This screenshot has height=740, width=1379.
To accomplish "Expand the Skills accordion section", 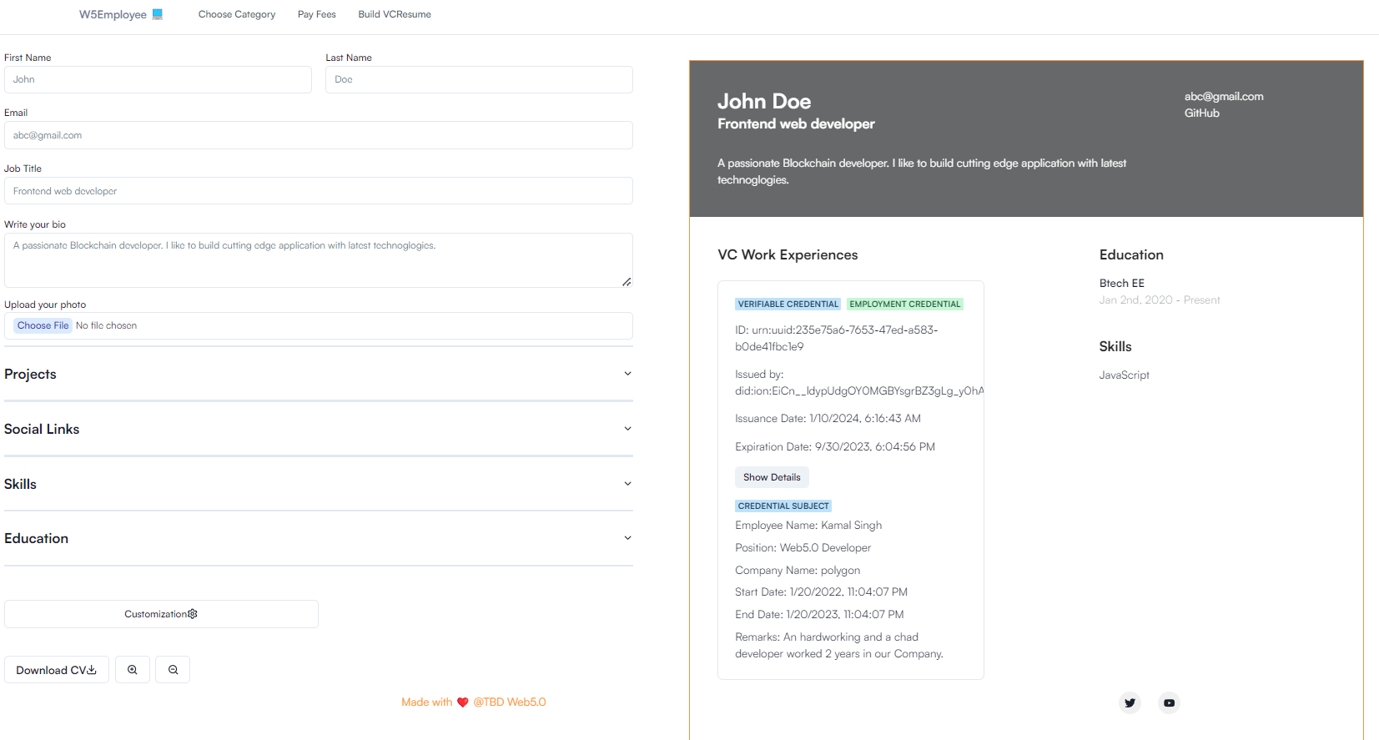I will pyautogui.click(x=318, y=484).
